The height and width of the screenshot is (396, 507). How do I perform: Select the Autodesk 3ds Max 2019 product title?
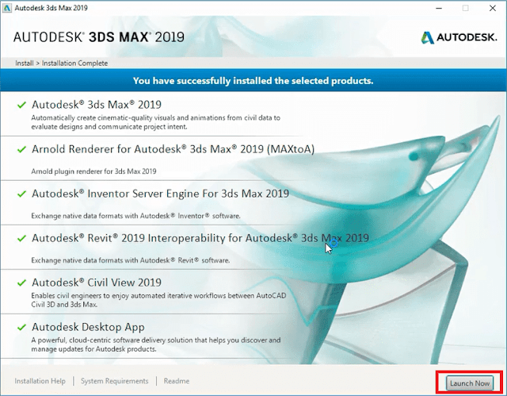tap(97, 105)
